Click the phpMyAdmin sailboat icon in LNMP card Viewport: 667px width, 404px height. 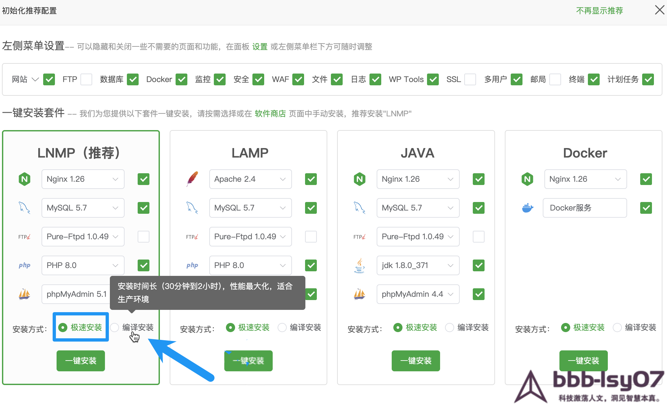(25, 294)
